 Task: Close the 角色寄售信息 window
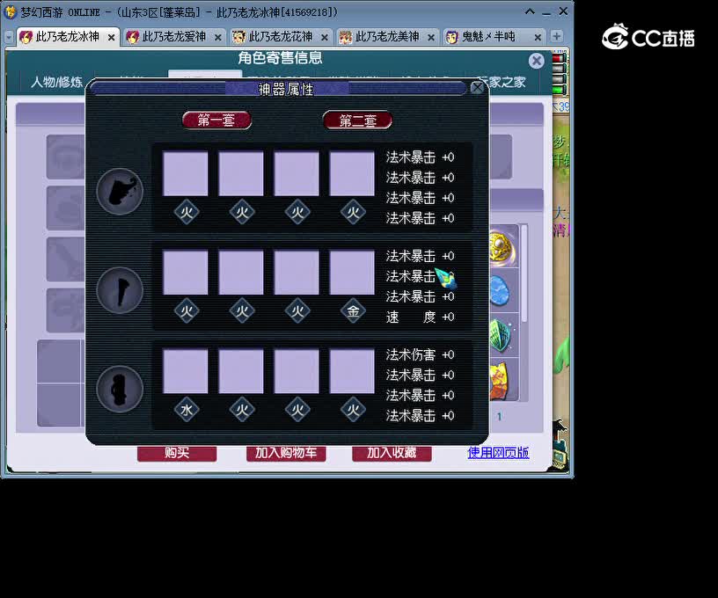pos(536,61)
